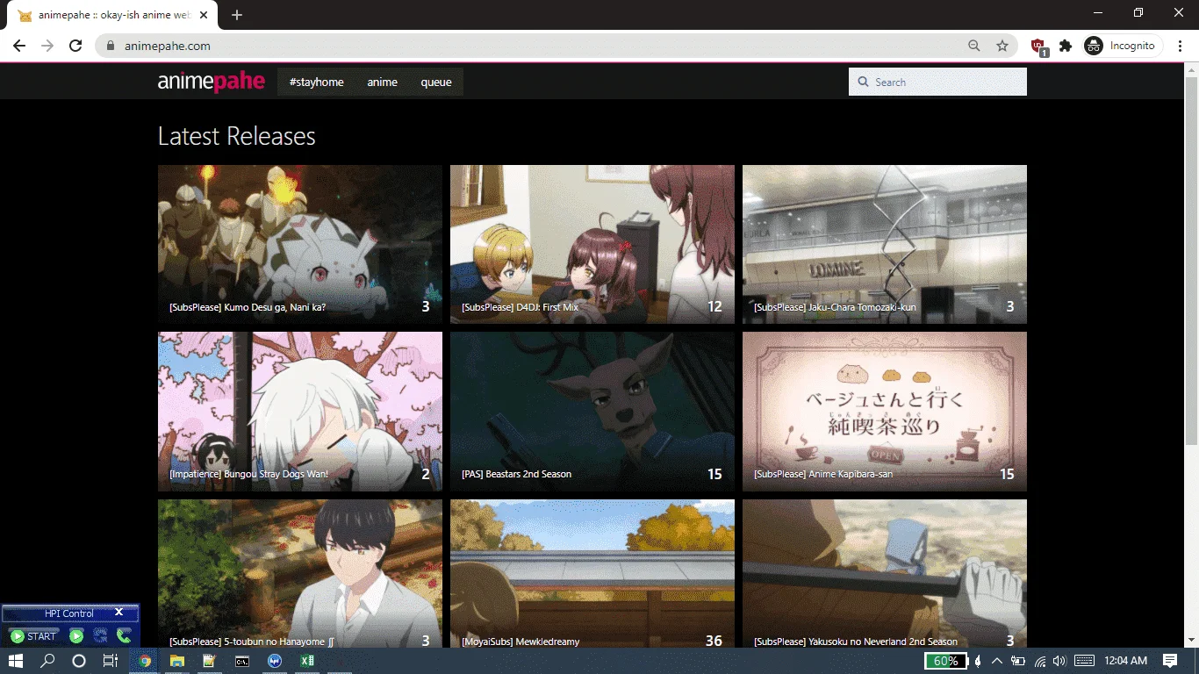1199x674 pixels.
Task: Click the refresh icon in HPI Control
Action: click(100, 636)
